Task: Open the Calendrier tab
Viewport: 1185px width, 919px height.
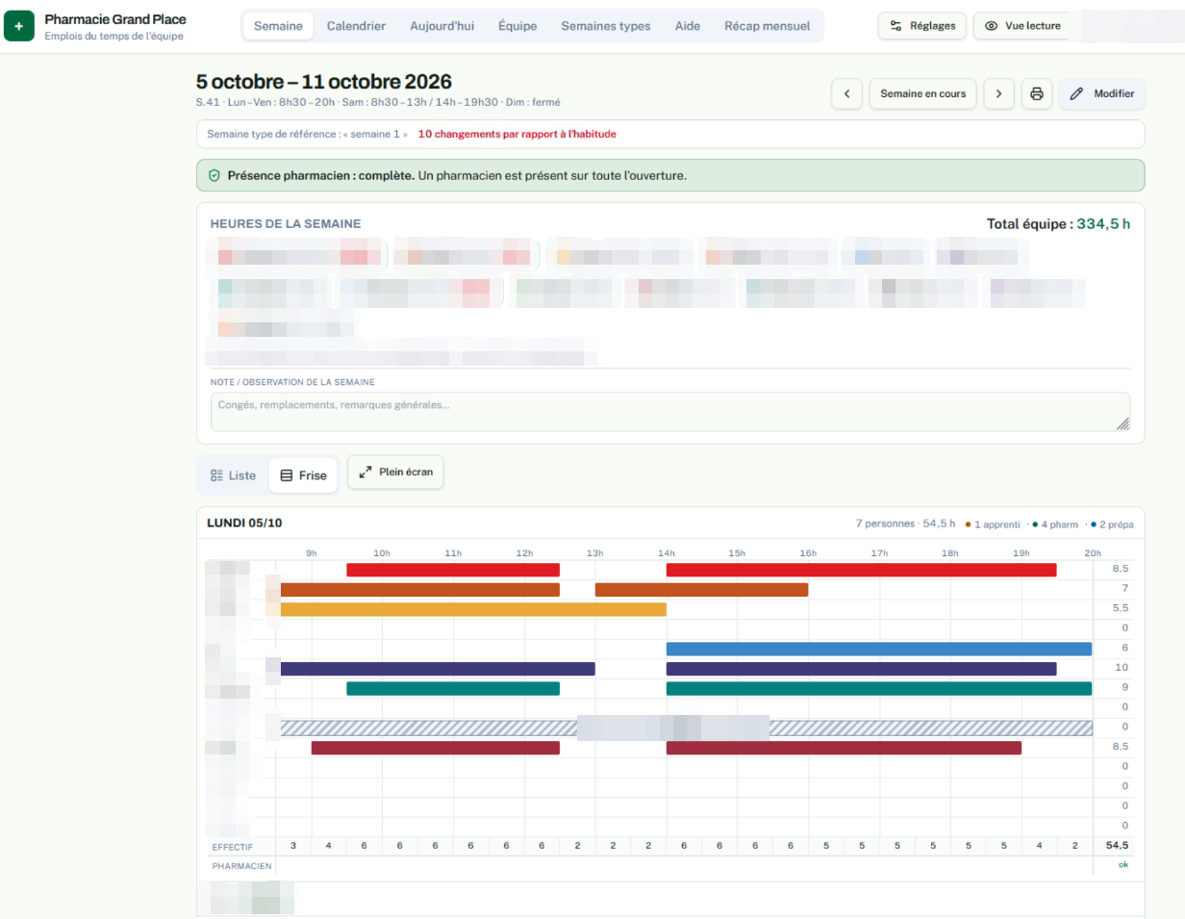Action: [356, 26]
